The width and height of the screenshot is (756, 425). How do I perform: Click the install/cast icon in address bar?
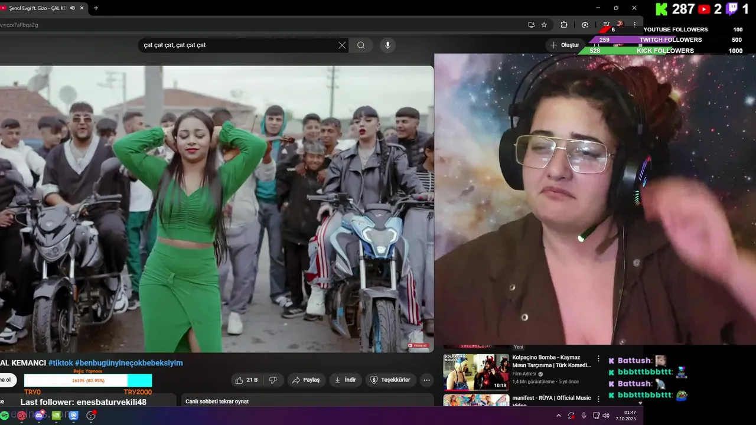[x=531, y=25]
